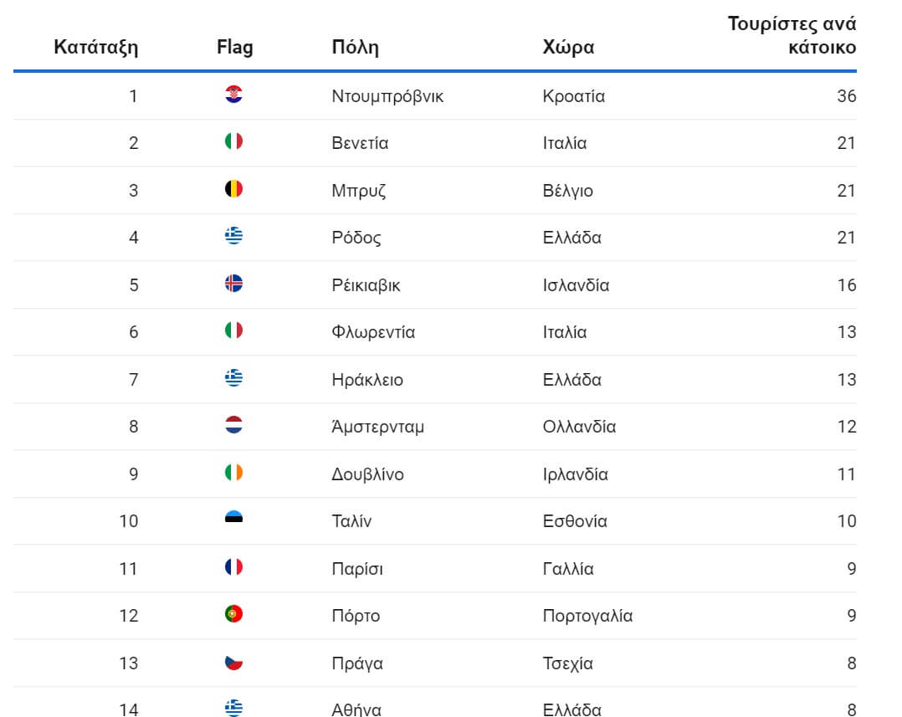Viewport: 902px width, 717px height.
Task: Click the France flag icon beside Παρίσι
Action: pyautogui.click(x=234, y=567)
